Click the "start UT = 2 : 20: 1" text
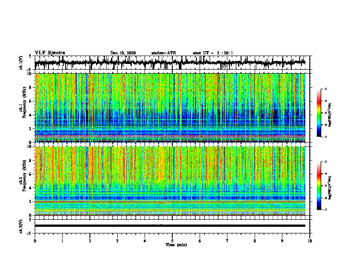The image size is (349, 270). (x=213, y=53)
